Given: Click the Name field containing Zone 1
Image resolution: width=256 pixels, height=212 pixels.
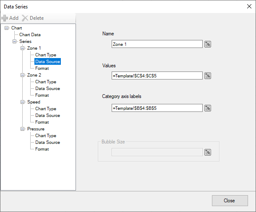Looking at the screenshot, I should coord(157,44).
